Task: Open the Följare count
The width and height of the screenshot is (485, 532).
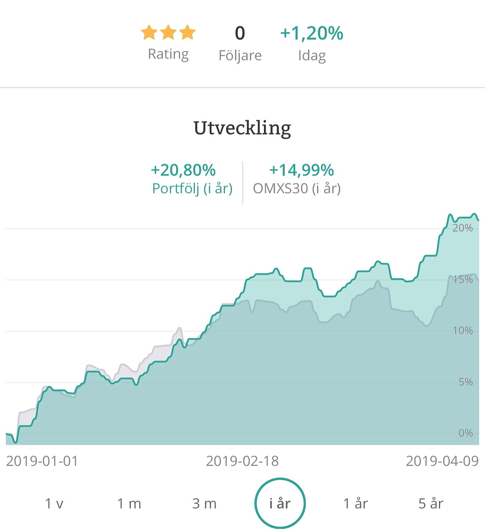Action: [x=240, y=34]
